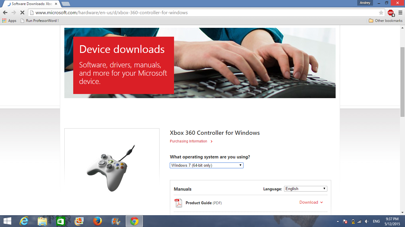This screenshot has width=405, height=227.
Task: Open the Action Center flag icon
Action: pyautogui.click(x=345, y=221)
